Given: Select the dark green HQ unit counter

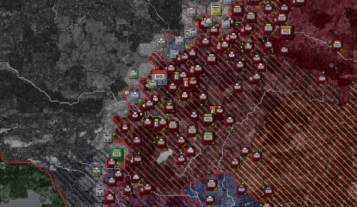Looking at the screenshot, I should 117,154.
